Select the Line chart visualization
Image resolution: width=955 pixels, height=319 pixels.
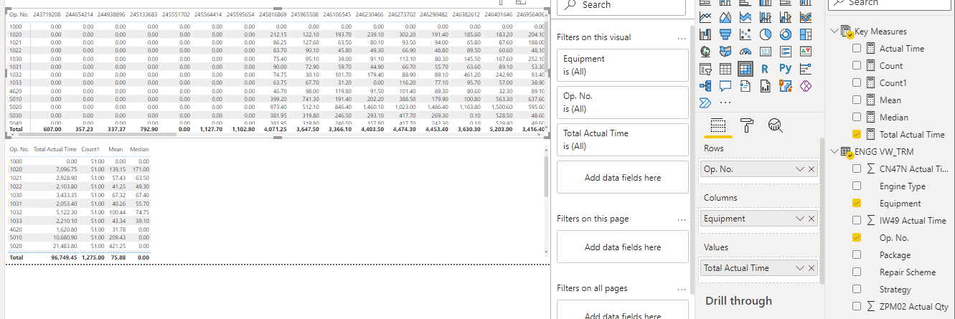[705, 17]
